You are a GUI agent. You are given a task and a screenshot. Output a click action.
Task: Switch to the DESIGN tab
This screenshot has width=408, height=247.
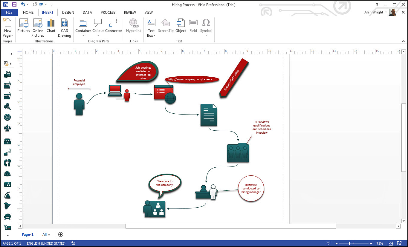(68, 13)
